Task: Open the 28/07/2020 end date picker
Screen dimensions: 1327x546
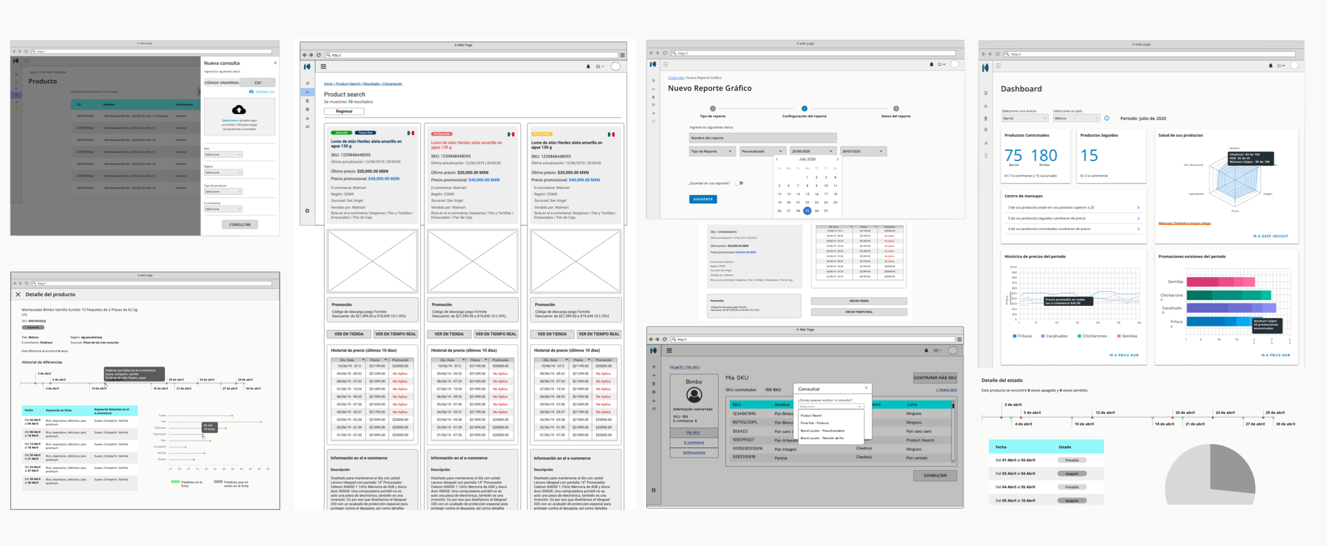Action: (x=863, y=151)
